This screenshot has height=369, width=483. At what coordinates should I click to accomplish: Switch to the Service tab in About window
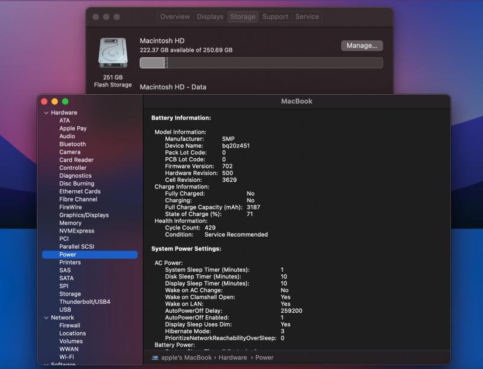point(307,17)
